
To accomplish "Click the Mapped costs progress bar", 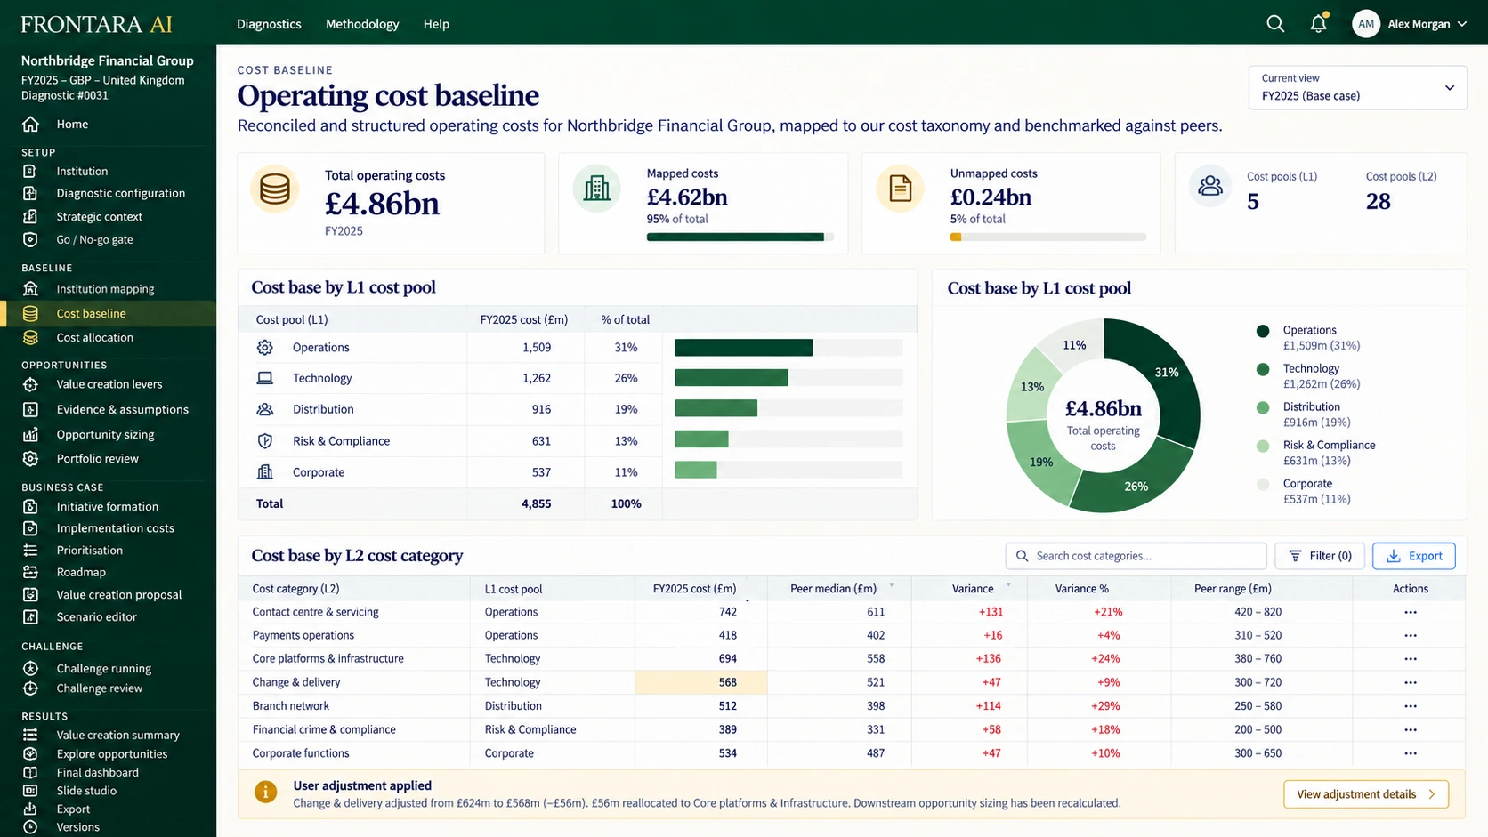I will (x=740, y=237).
